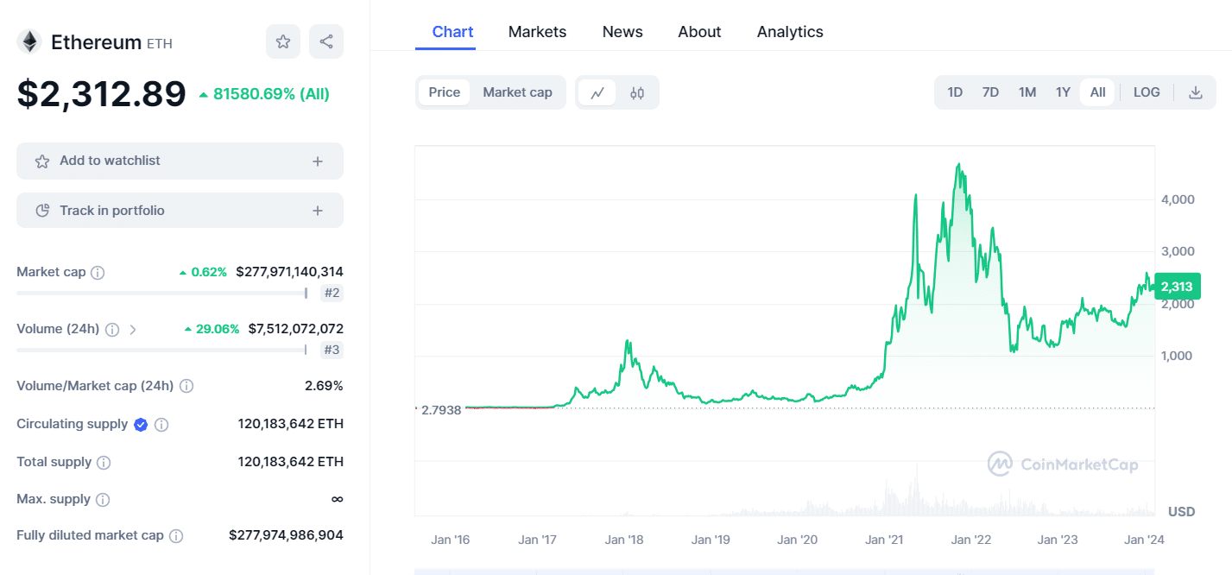Open the Volume/Market cap info tooltip
The height and width of the screenshot is (575, 1232).
coord(186,386)
